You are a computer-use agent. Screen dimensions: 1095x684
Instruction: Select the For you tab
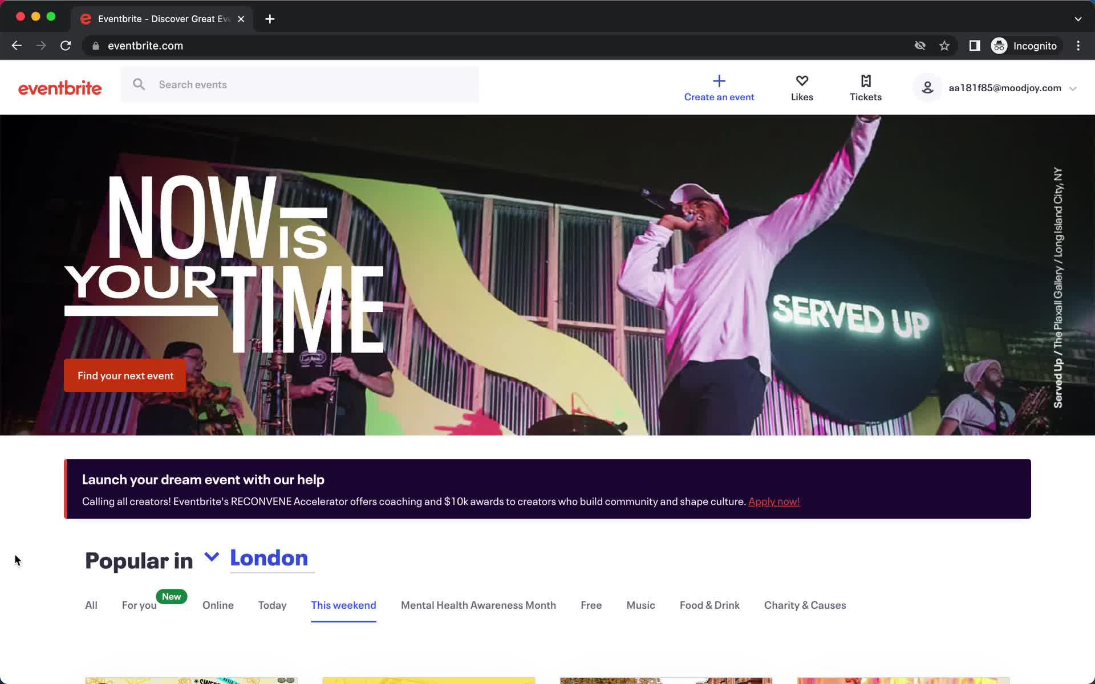click(139, 605)
